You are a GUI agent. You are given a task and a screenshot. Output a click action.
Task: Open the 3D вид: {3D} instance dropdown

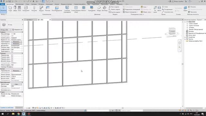[6, 30]
